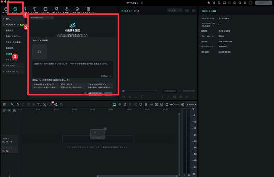274x177 pixels.
Task: Expand the Nano Banana model dropdown
Action: [42, 18]
